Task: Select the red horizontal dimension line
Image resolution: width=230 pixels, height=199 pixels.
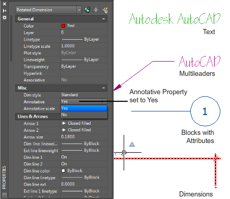Action: point(167,159)
